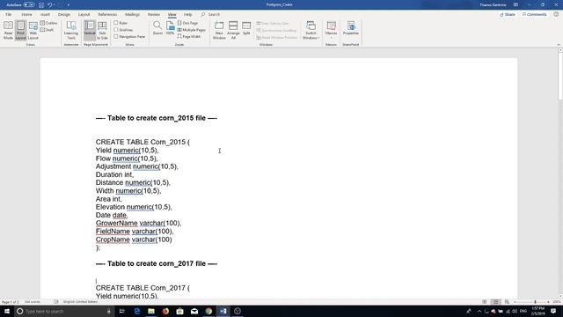Open the Windows Start menu
This screenshot has height=317, width=563.
click(x=7, y=311)
